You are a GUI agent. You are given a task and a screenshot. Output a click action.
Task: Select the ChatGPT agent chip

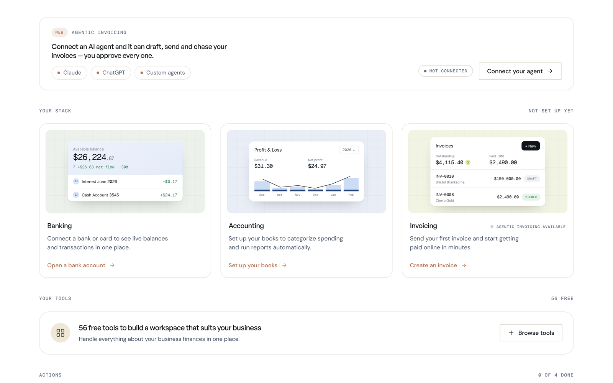coord(111,73)
